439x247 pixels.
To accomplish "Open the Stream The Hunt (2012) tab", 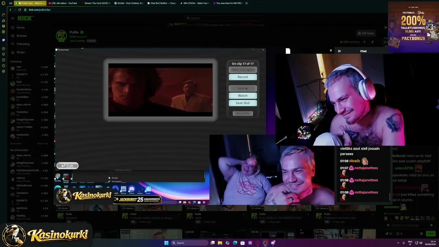I will coord(97,3).
